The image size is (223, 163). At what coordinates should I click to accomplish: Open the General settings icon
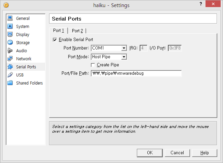pos(10,18)
